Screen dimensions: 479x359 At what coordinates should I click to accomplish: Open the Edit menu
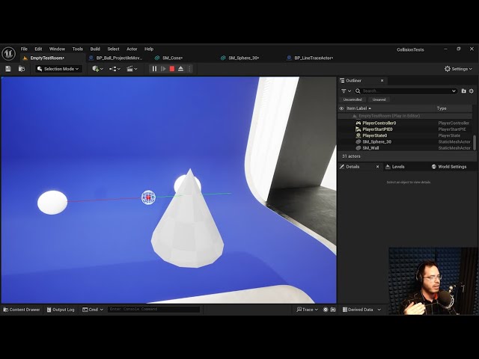point(38,49)
